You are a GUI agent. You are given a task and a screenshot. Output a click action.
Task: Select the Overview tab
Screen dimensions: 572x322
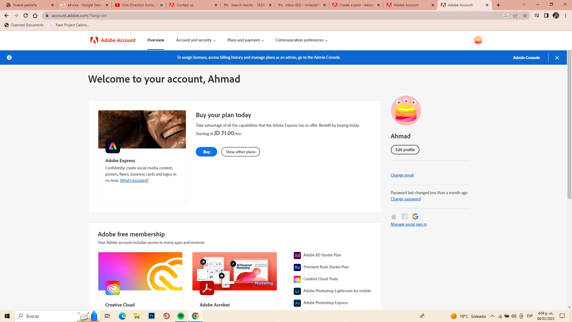coord(156,40)
